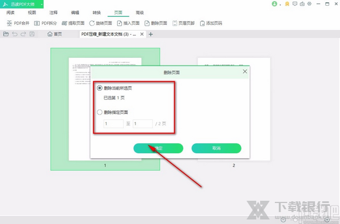Click the undo arrow icon
Screen dimensions: 340x224
15,34
